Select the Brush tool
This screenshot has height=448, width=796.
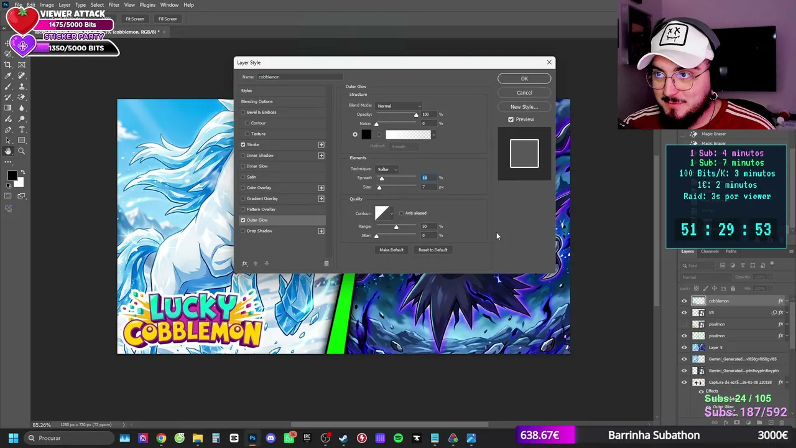coord(8,86)
